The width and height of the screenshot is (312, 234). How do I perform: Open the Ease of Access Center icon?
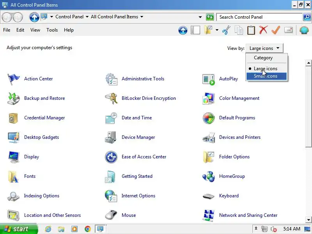pos(111,157)
